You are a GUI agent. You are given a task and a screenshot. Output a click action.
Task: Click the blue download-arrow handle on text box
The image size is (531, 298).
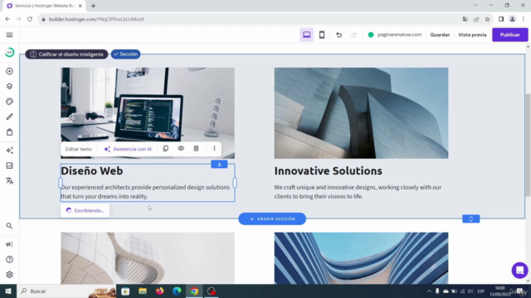click(x=219, y=164)
